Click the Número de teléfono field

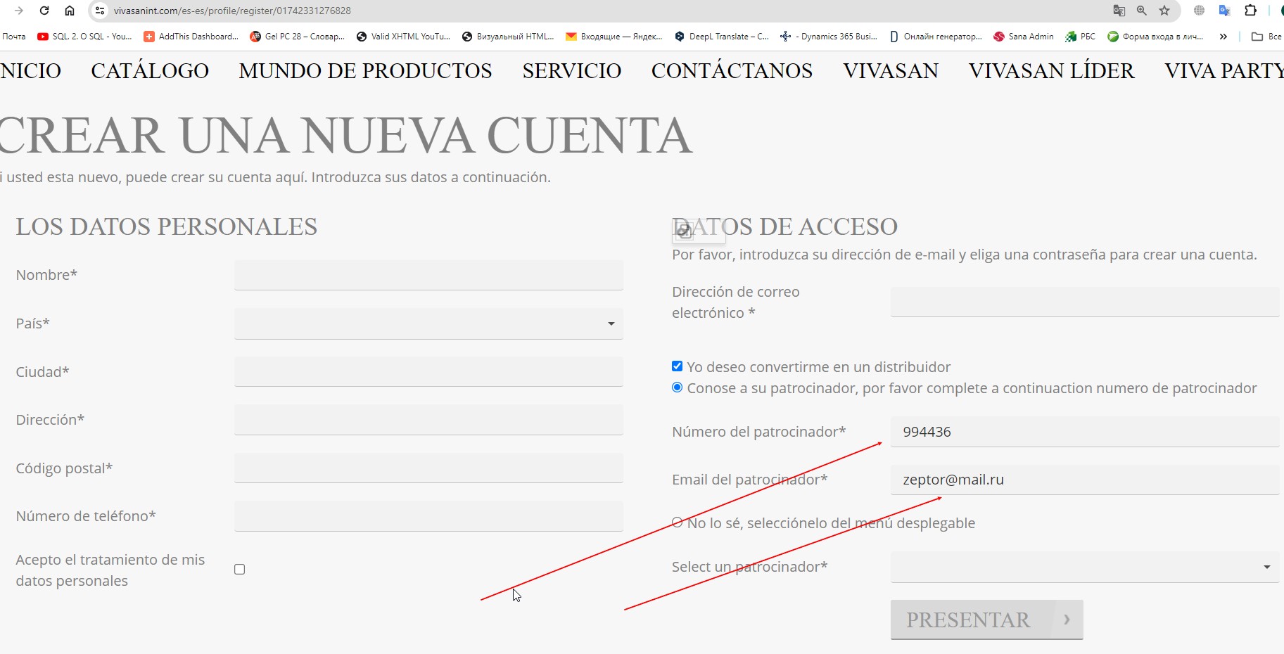click(428, 516)
